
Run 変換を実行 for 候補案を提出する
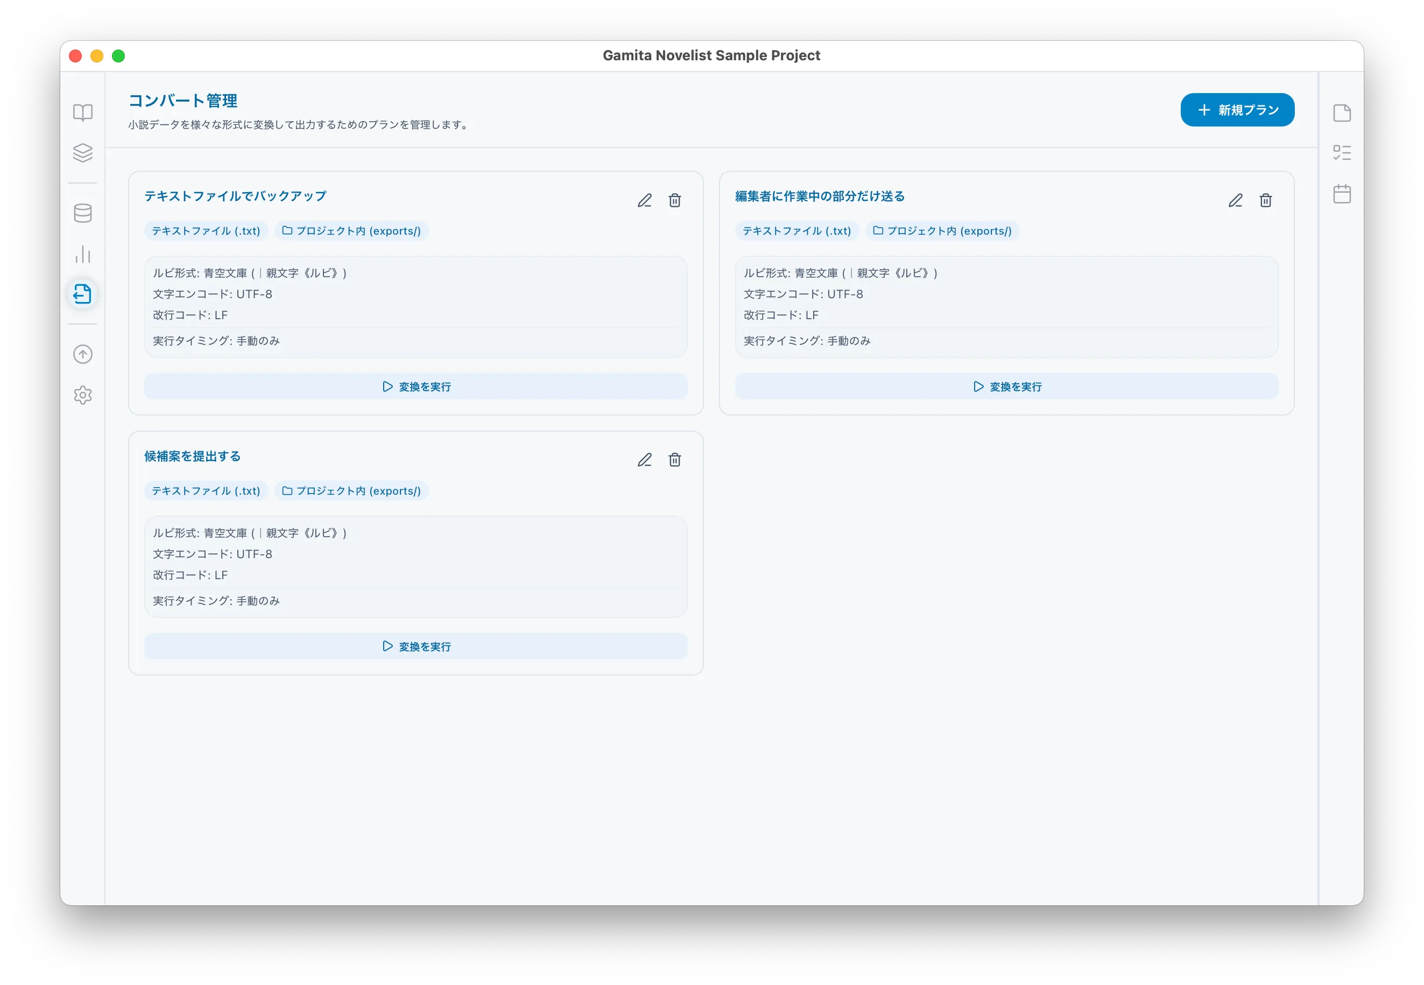pyautogui.click(x=415, y=646)
